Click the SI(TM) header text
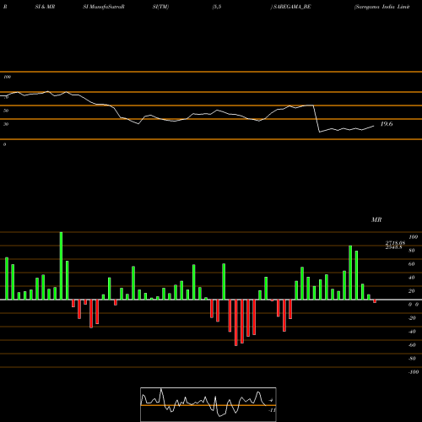This screenshot has width=422, height=422. 160,7
